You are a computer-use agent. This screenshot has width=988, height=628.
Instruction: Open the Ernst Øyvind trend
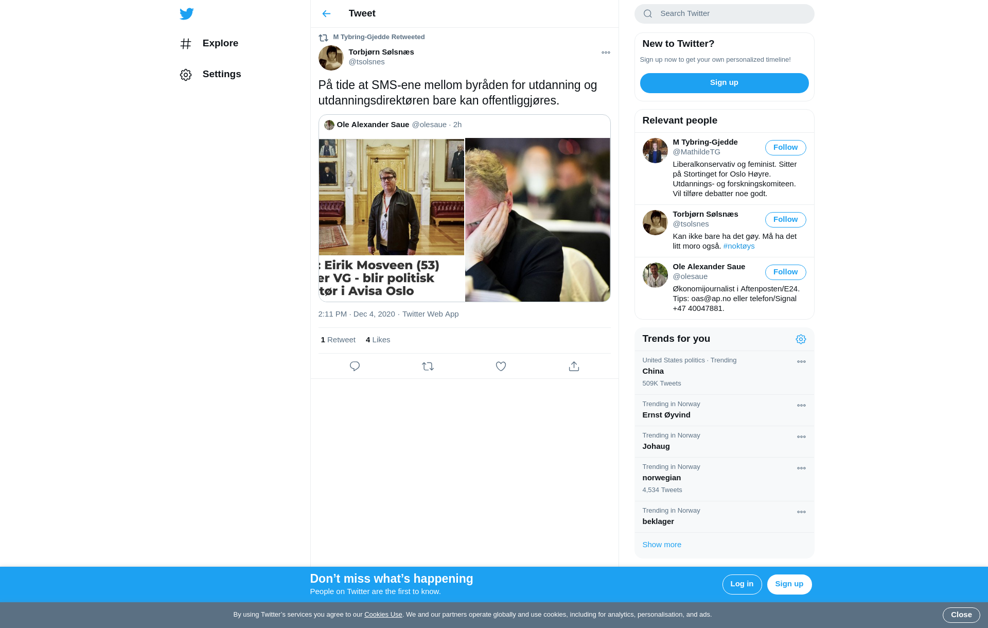[724, 410]
